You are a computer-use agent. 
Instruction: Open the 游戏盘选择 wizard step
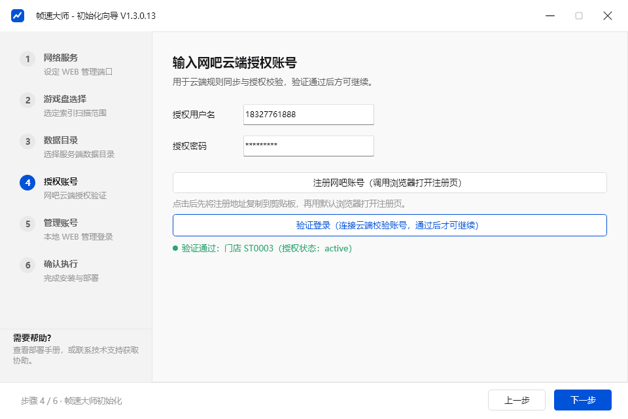pyautogui.click(x=65, y=99)
